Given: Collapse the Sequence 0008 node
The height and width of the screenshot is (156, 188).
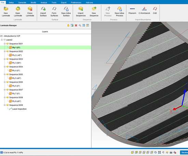Looking at the screenshot, I should point(5,97).
